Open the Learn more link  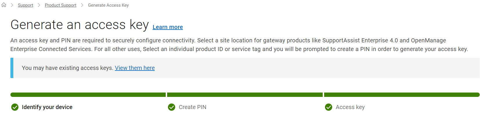click(x=168, y=27)
